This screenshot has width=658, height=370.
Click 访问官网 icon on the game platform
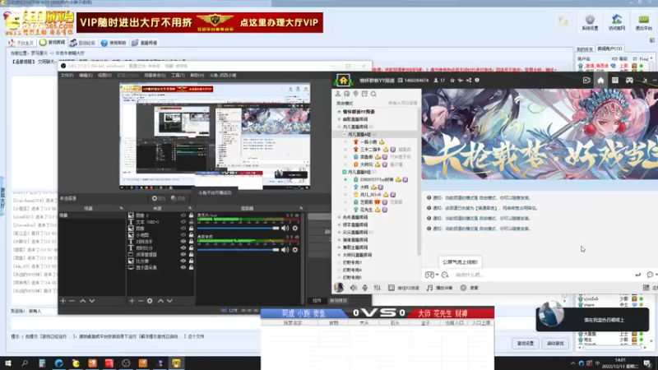click(617, 23)
